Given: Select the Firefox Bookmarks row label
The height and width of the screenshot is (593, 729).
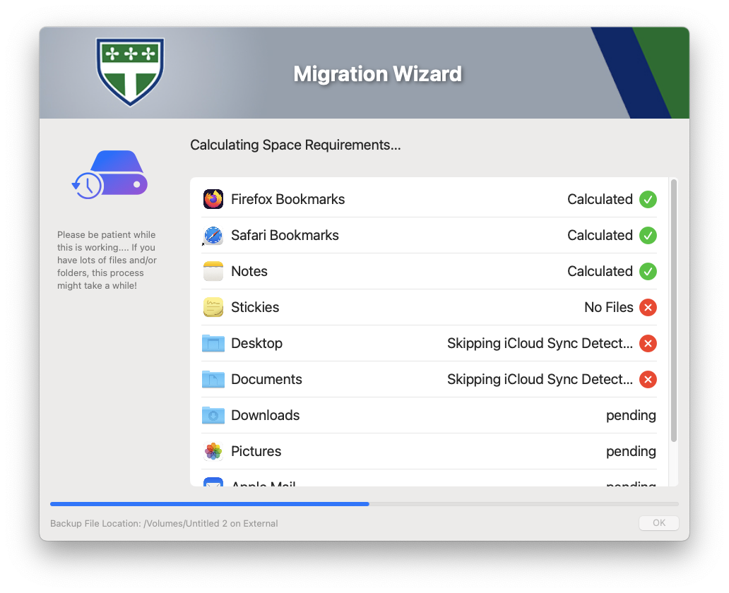Looking at the screenshot, I should [288, 199].
